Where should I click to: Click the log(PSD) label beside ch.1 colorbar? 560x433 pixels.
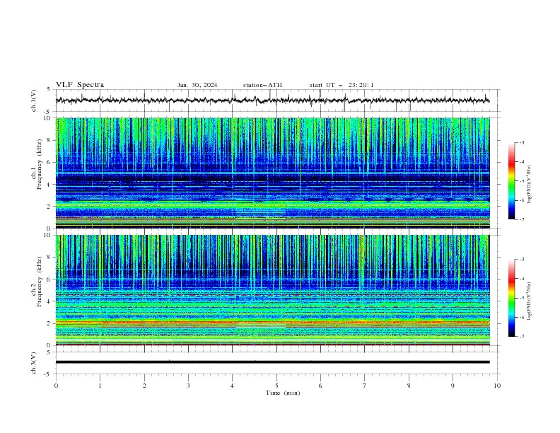click(529, 185)
